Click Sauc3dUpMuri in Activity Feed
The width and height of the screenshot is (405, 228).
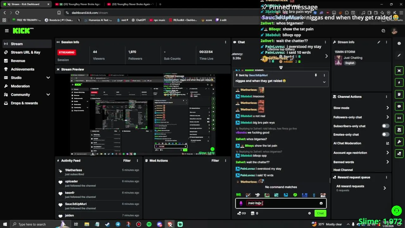click(76, 204)
